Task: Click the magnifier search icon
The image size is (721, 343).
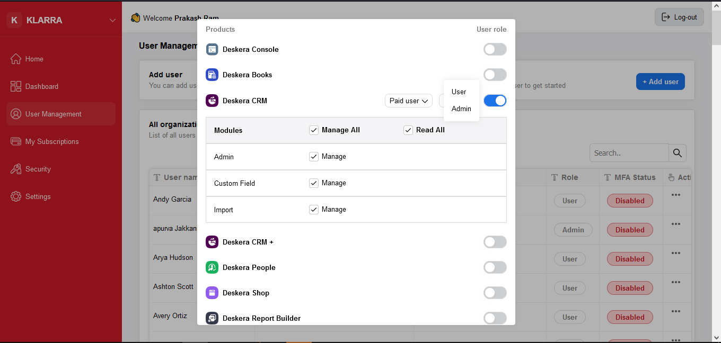Action: click(x=677, y=153)
